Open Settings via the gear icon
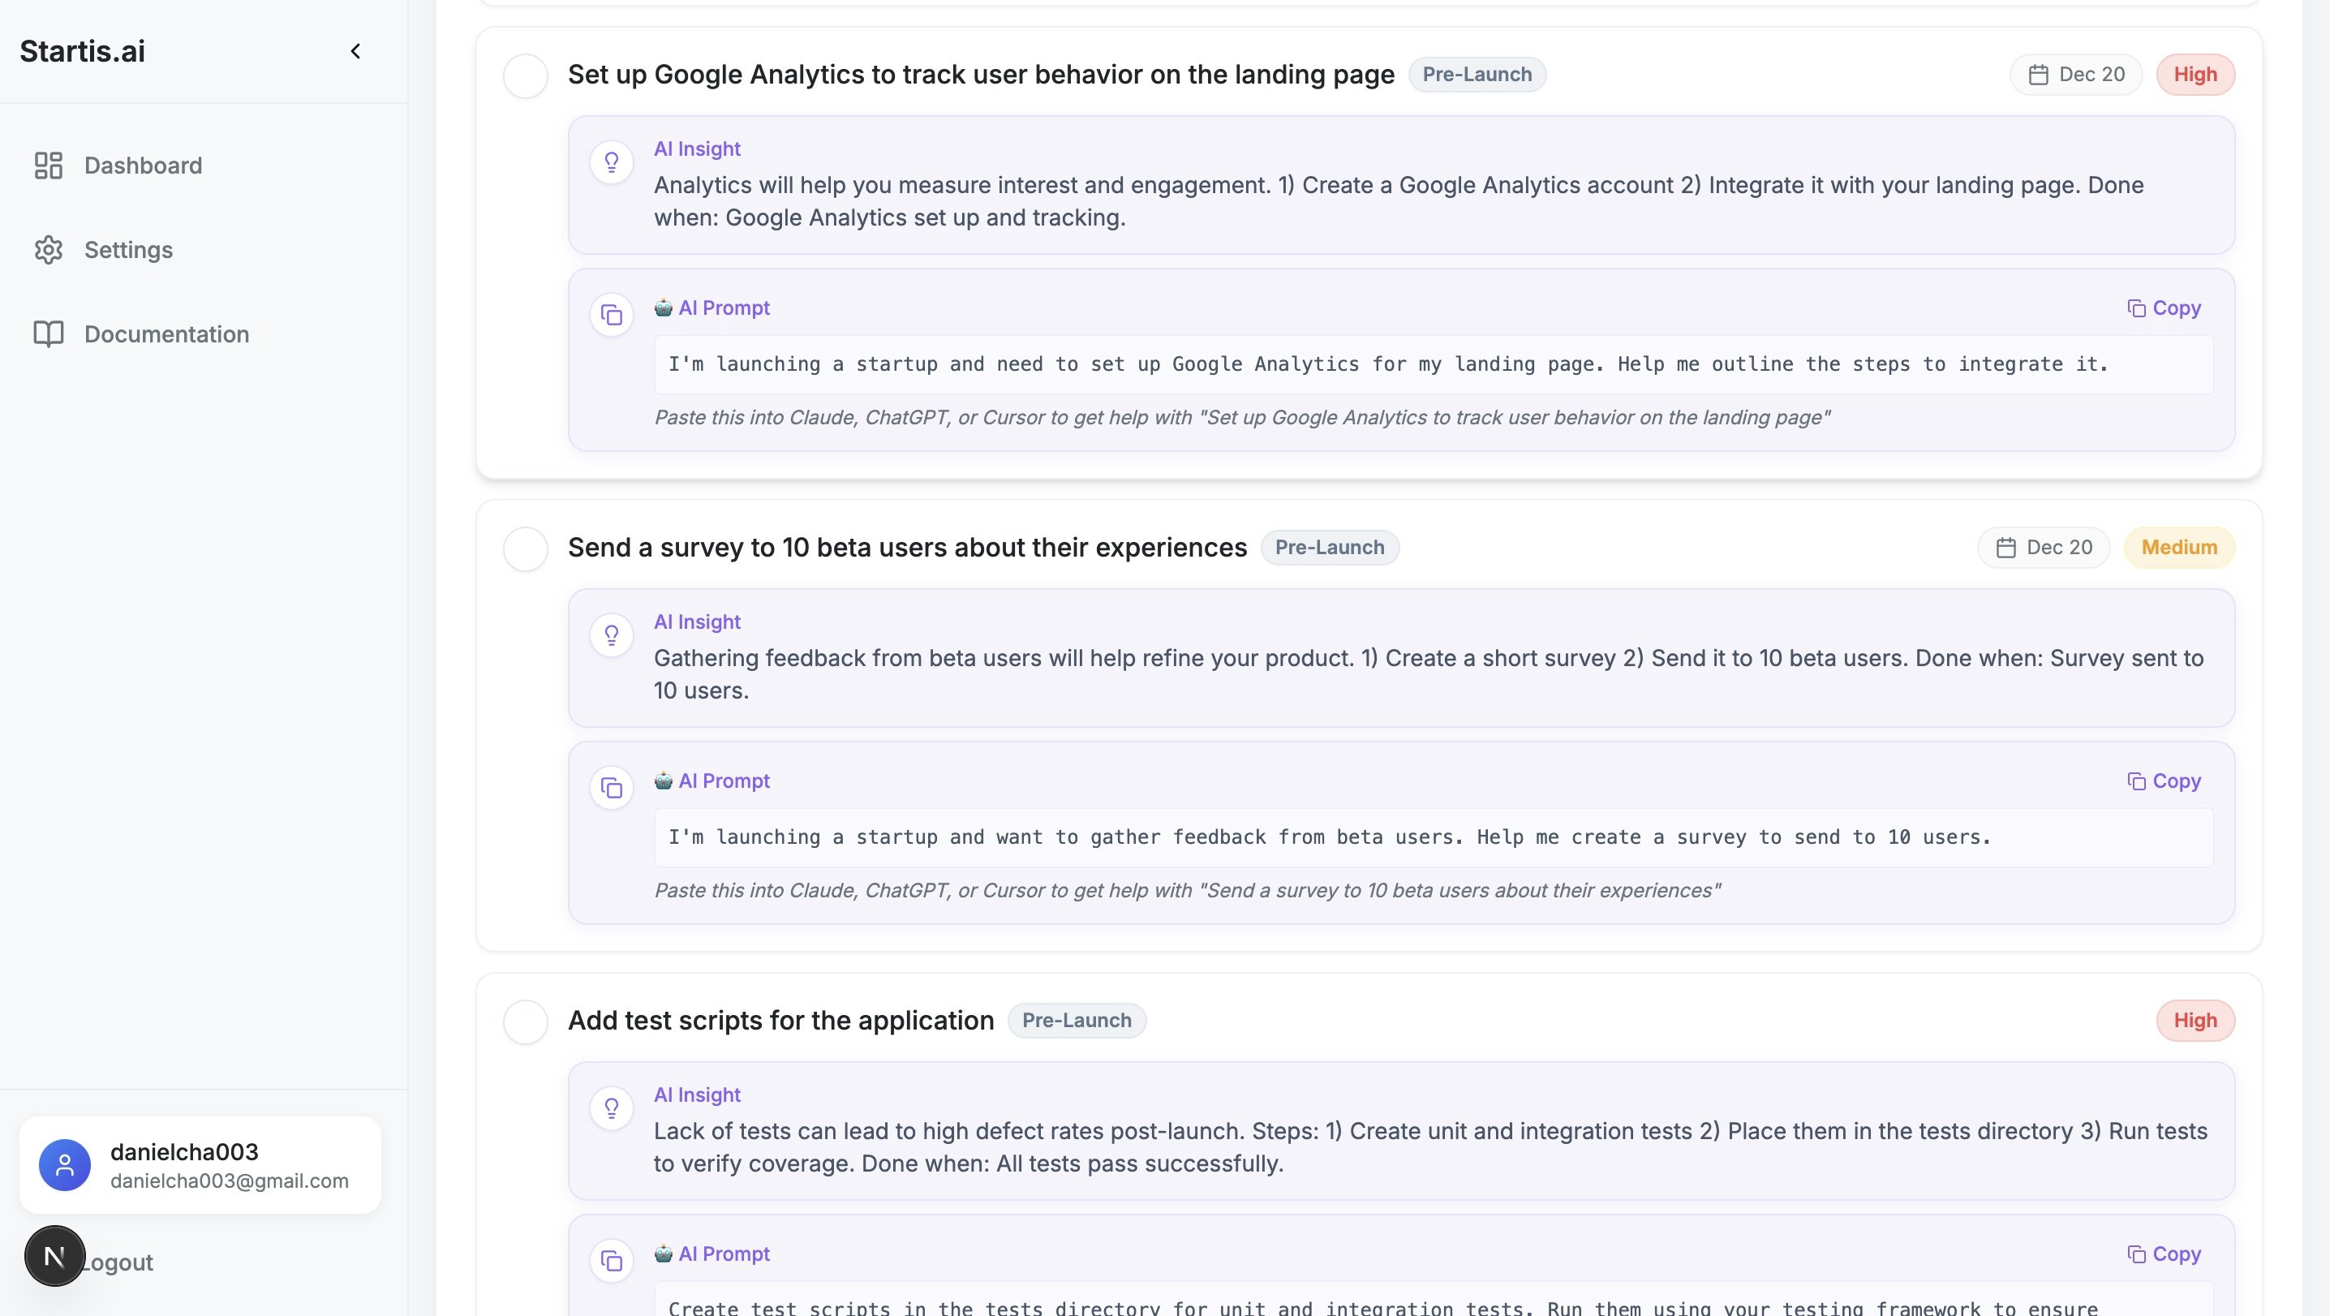 (x=48, y=250)
